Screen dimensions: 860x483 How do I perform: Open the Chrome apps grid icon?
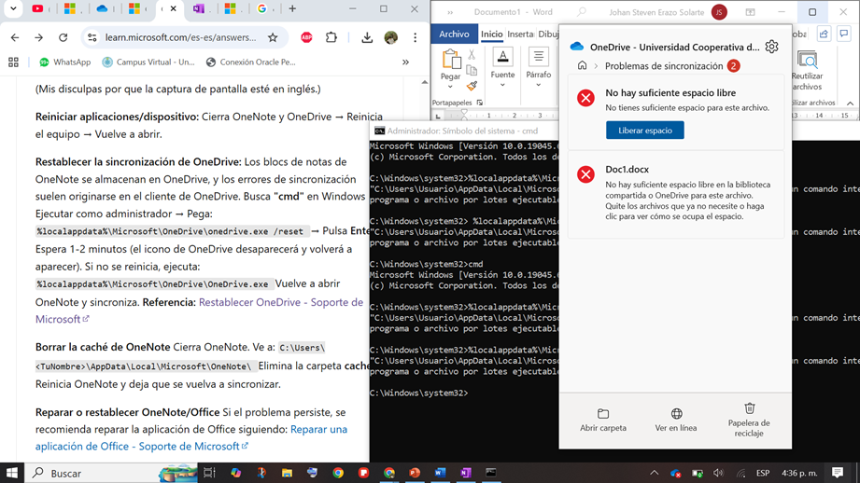14,62
